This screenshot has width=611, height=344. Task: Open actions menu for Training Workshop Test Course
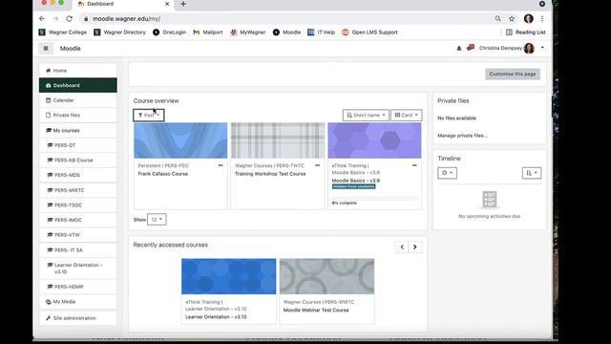[318, 165]
